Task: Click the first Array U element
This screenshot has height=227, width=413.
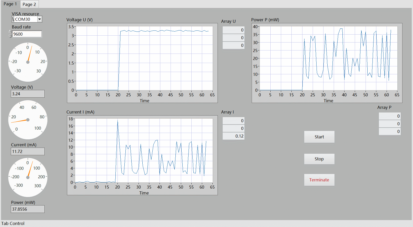Action: (233, 30)
